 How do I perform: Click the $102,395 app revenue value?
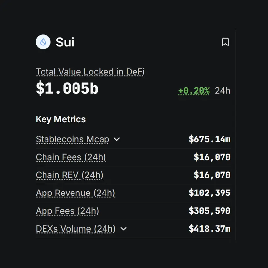209,193
